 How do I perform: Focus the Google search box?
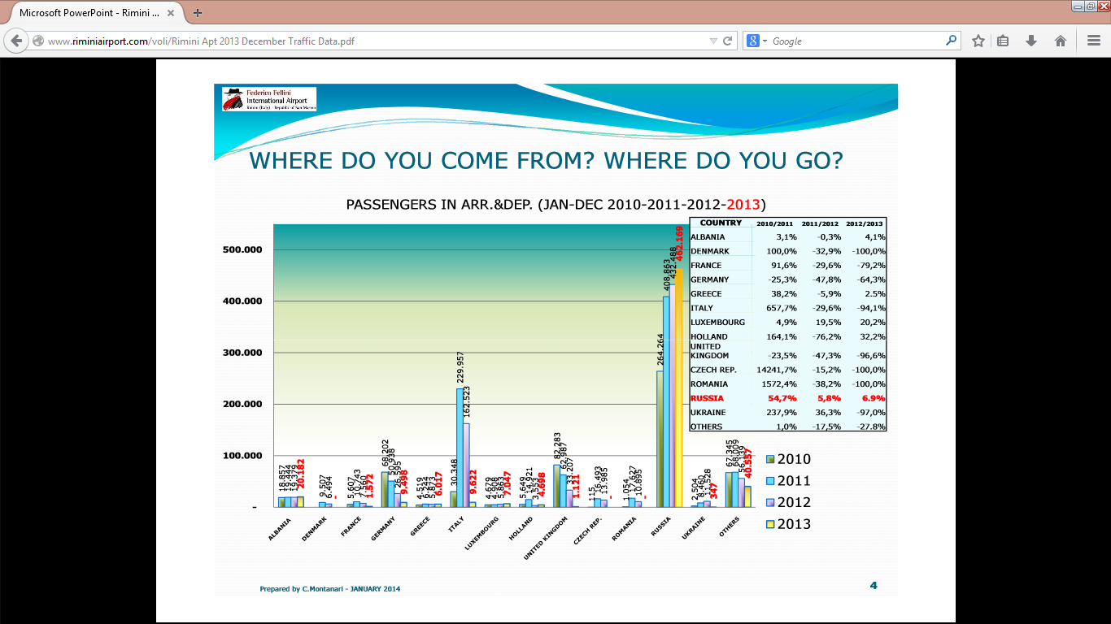pos(854,41)
